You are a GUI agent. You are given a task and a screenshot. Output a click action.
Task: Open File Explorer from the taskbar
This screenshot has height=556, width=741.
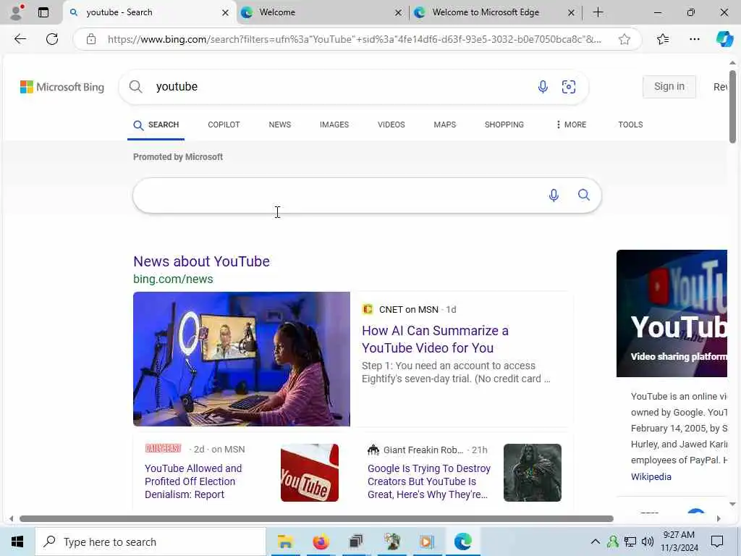285,542
